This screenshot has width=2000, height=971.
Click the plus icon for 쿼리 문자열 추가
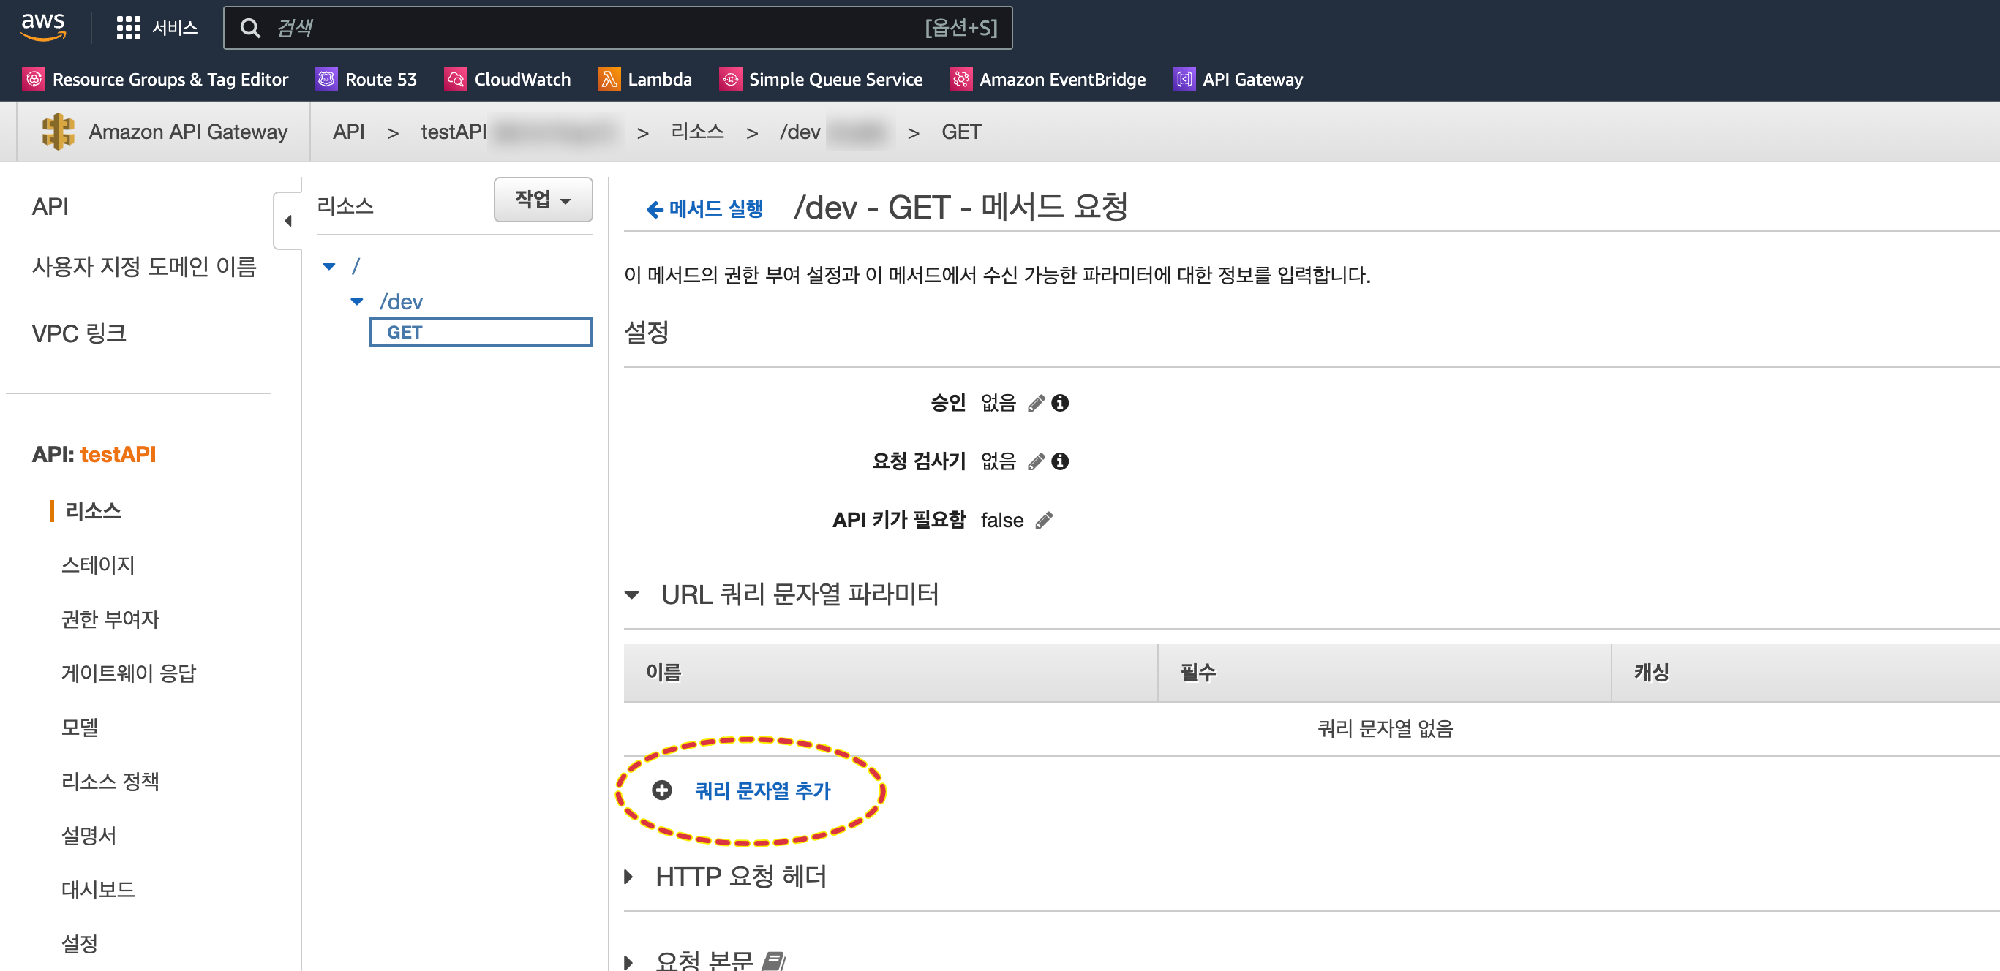click(661, 790)
